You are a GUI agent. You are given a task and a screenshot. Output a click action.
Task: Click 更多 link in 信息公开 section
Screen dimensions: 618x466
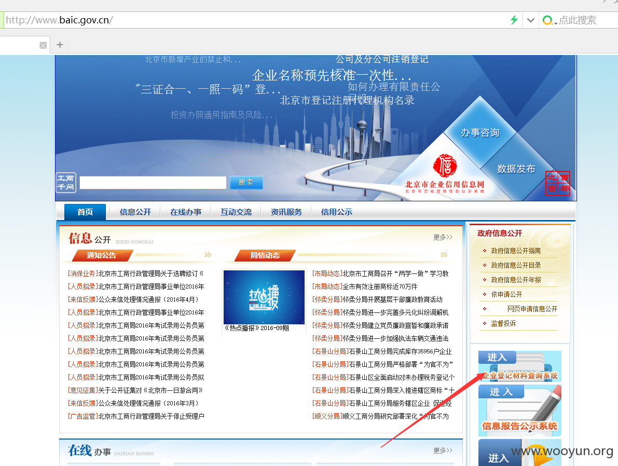[443, 237]
